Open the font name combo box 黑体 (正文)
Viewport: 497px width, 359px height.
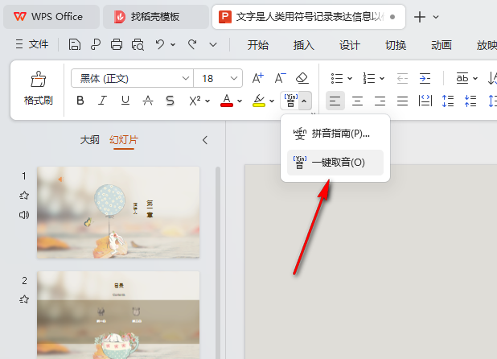(x=132, y=78)
